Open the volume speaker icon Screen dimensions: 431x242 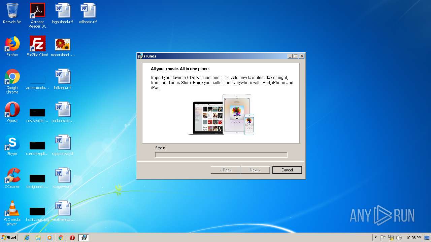click(x=399, y=238)
